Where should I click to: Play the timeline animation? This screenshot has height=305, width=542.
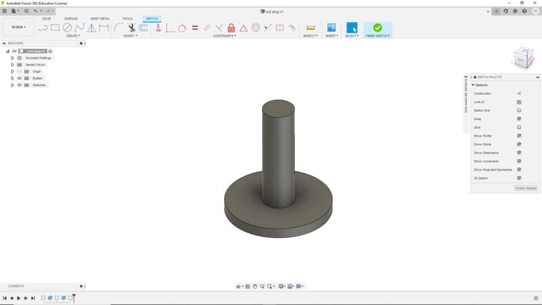(x=19, y=298)
